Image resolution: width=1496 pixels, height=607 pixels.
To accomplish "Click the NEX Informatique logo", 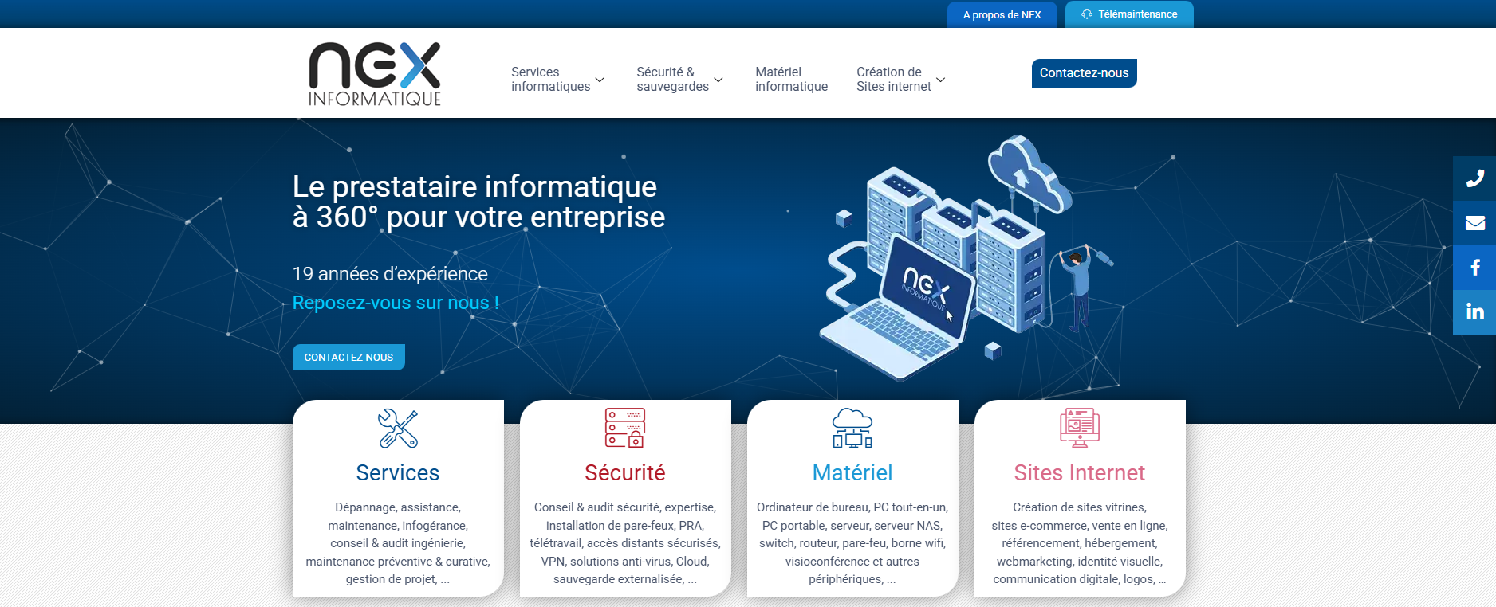I will pyautogui.click(x=375, y=74).
